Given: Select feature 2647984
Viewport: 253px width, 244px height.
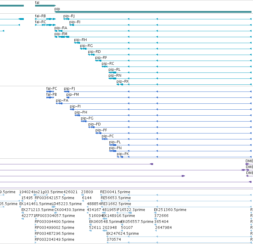Looking at the screenshot, I should [163, 228].
